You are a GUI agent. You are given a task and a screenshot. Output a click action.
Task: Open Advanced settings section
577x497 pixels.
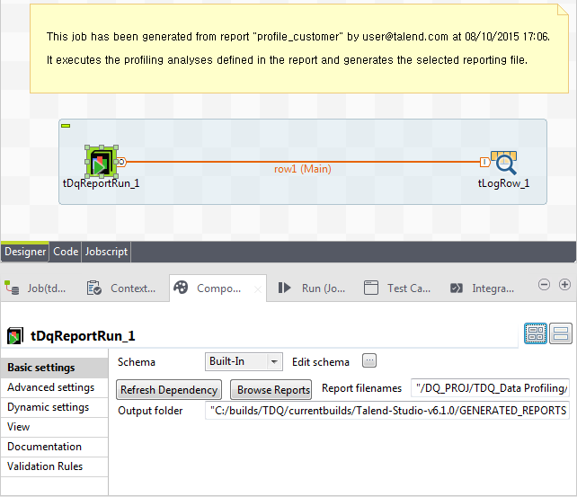[54, 387]
